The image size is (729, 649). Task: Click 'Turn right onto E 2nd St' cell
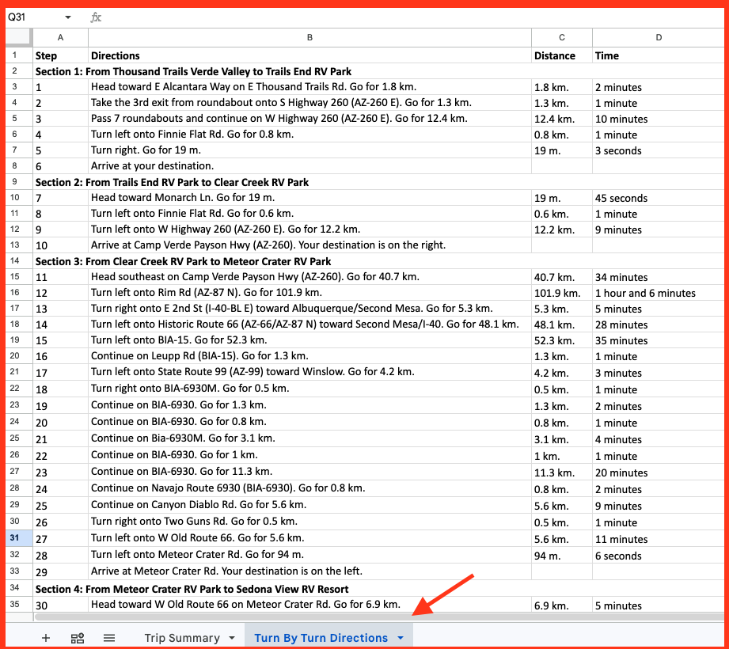tap(309, 308)
